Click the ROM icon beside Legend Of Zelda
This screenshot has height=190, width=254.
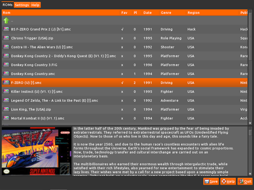pyautogui.click(x=6, y=100)
